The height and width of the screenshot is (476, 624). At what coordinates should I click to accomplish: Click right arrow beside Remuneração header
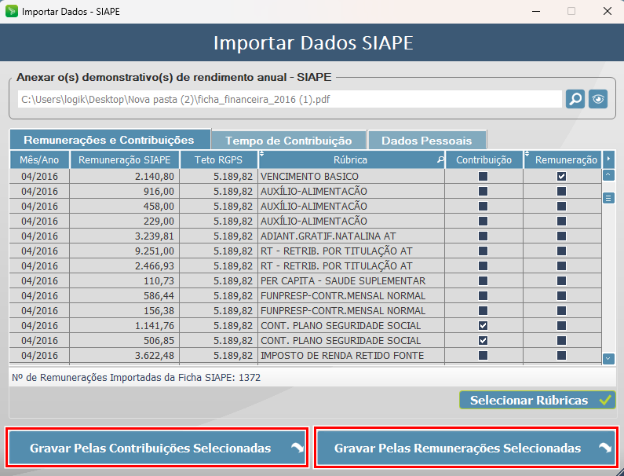coord(608,159)
